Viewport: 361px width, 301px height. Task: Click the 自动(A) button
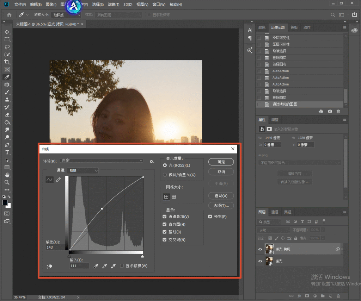[221, 196]
